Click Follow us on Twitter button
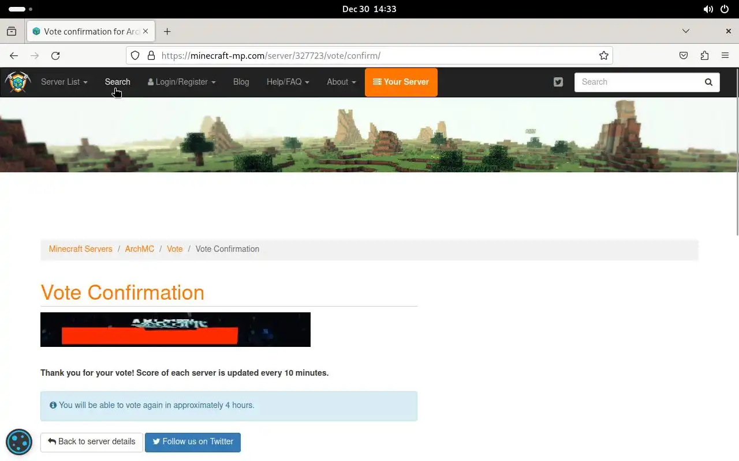The width and height of the screenshot is (739, 461). (x=193, y=442)
